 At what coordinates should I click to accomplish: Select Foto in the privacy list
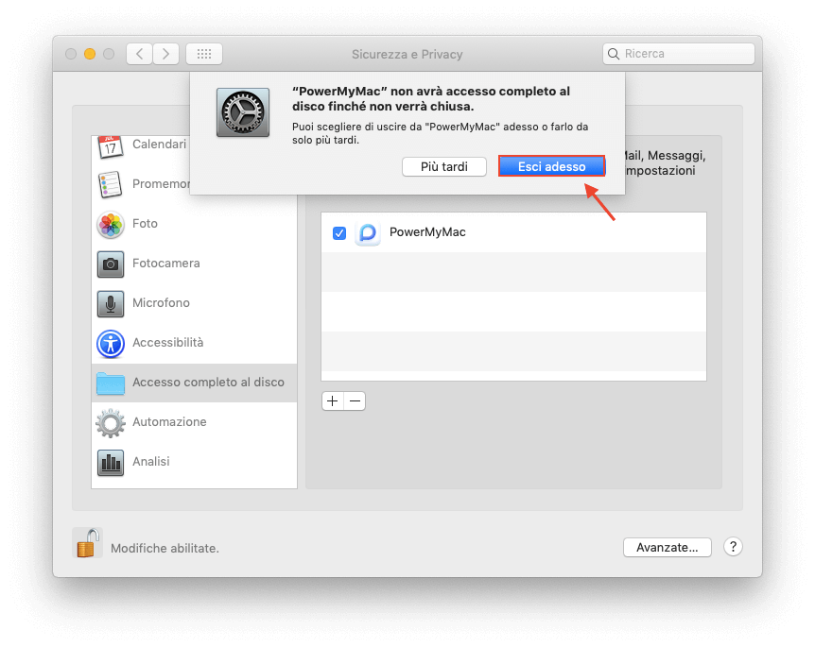pyautogui.click(x=195, y=224)
